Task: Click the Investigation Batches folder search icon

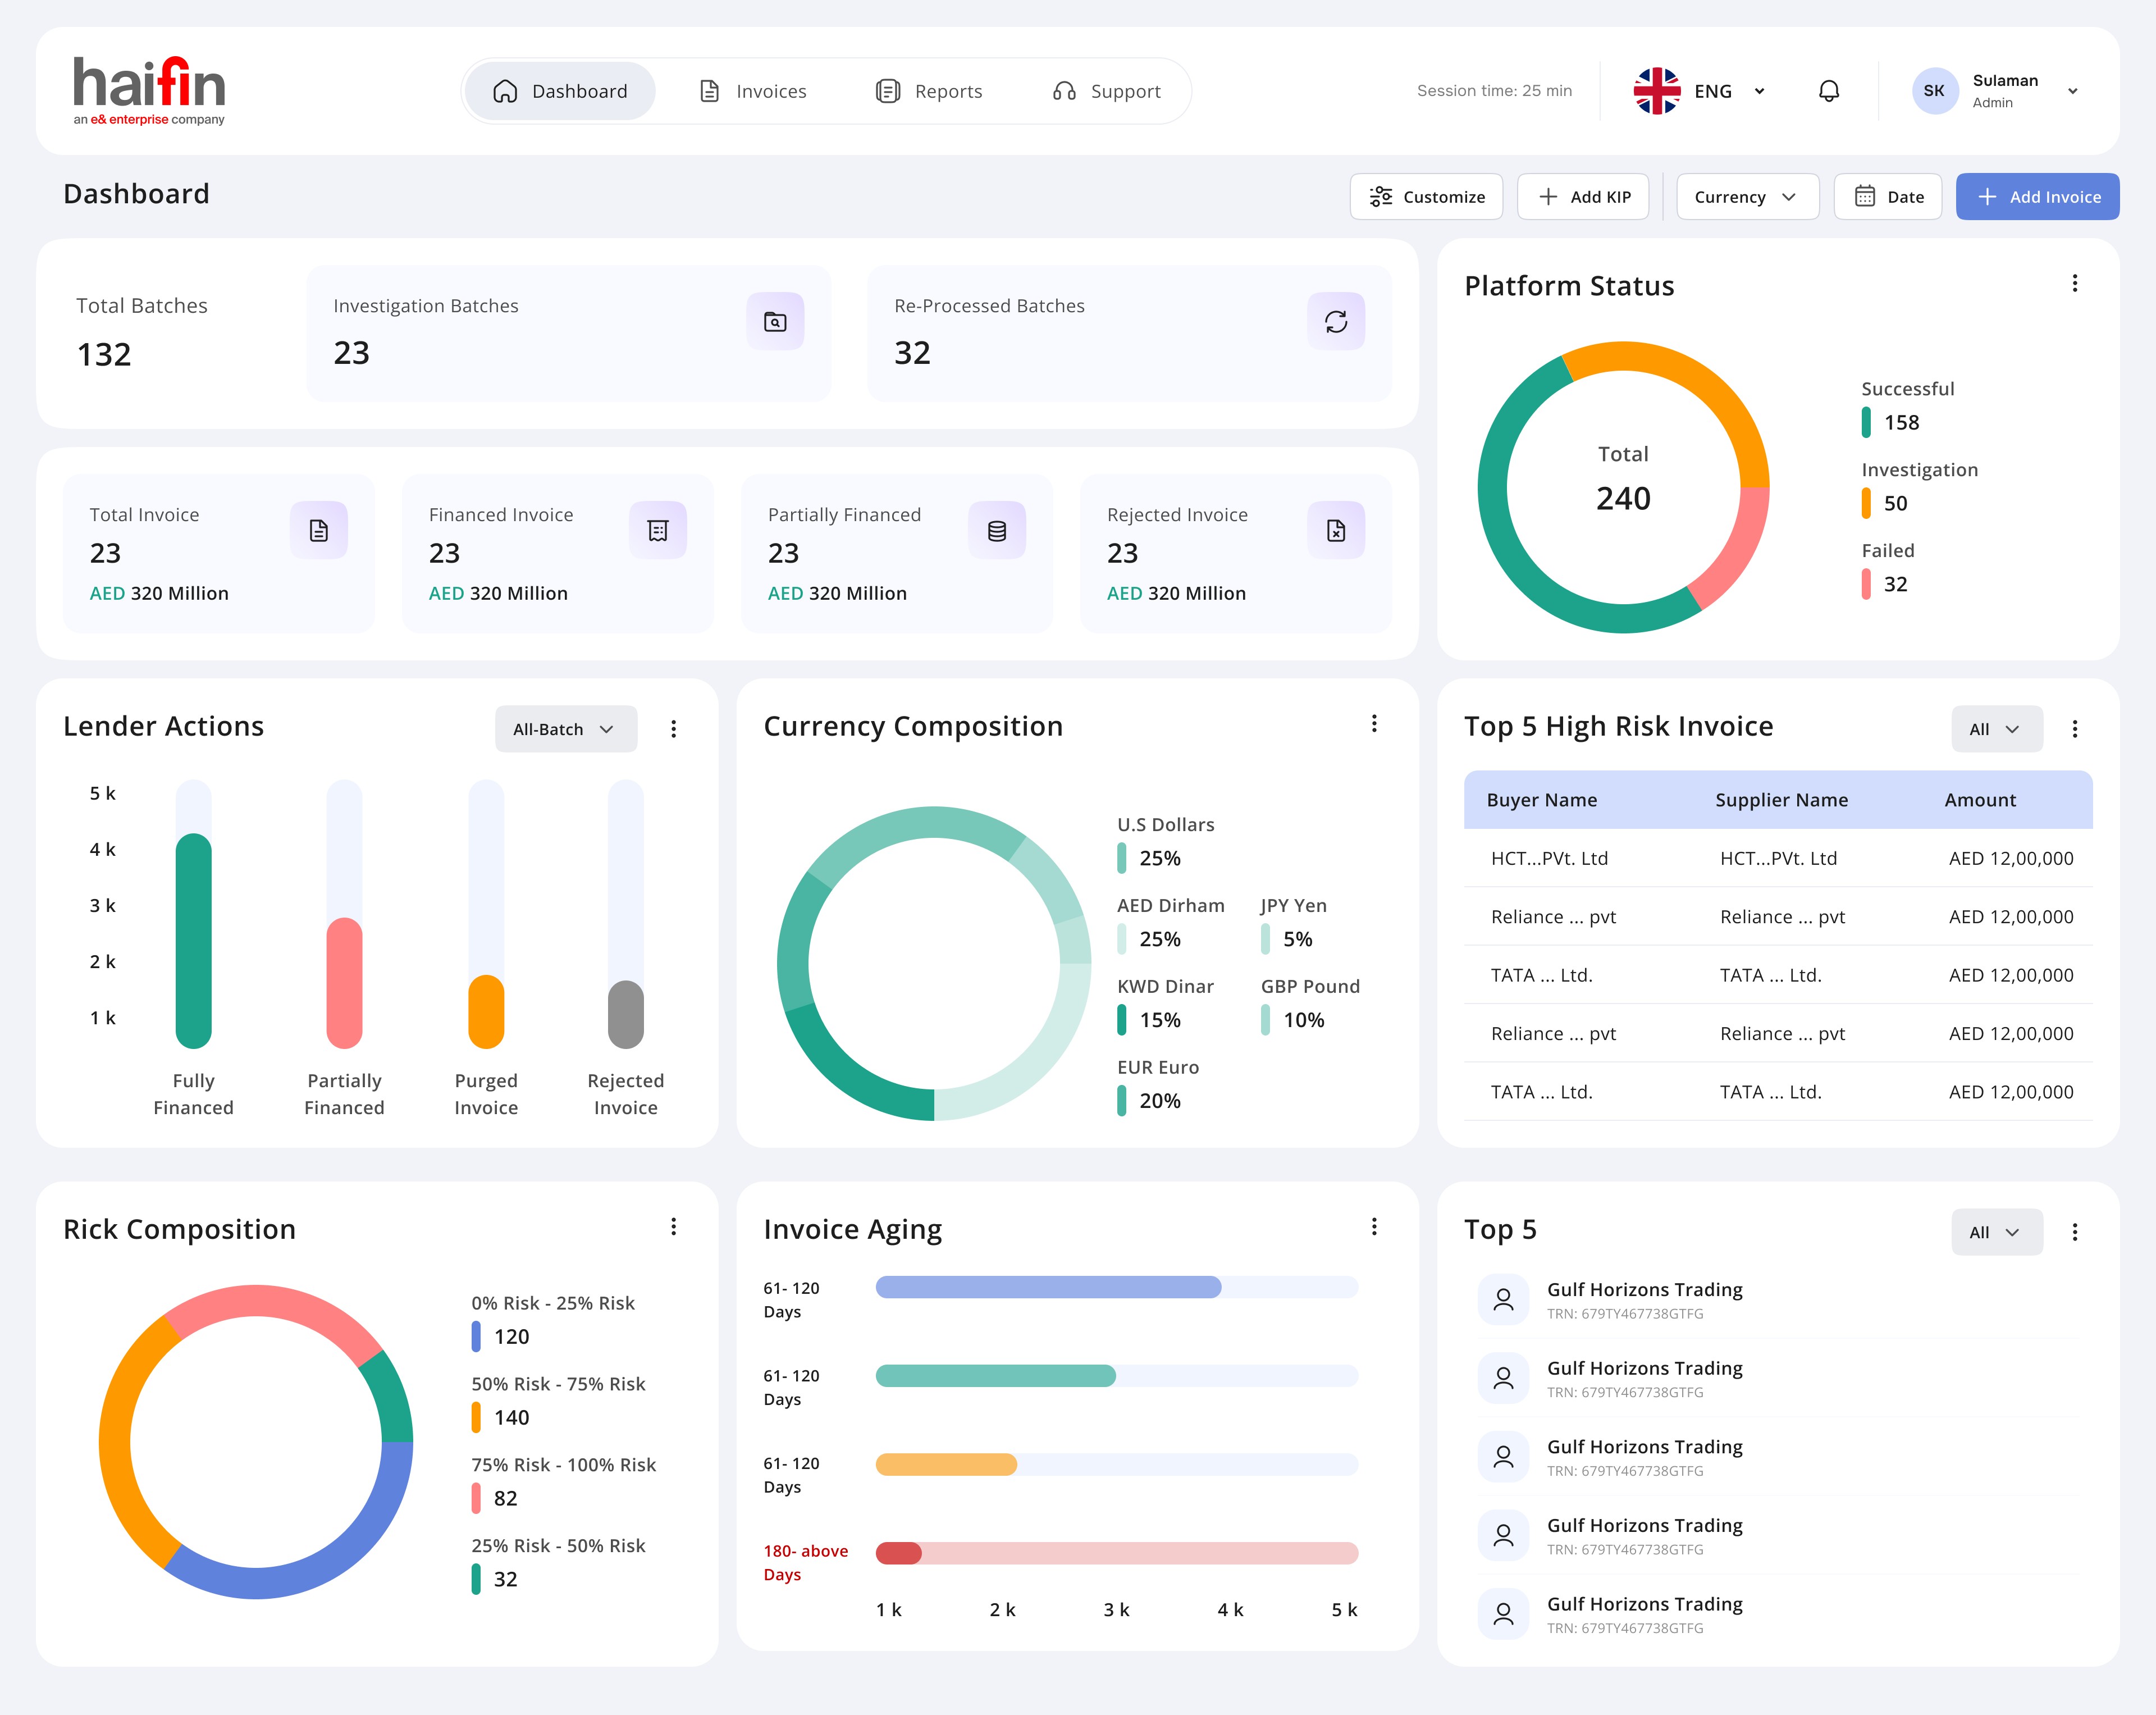Action: coord(775,321)
